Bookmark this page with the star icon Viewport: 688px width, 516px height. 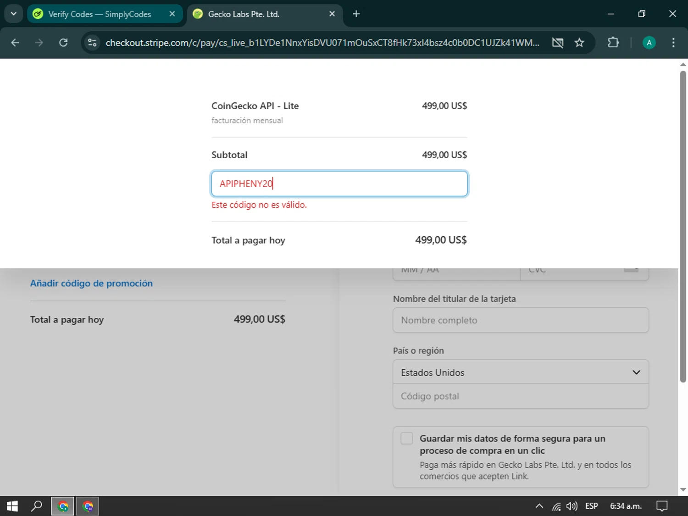[x=579, y=43]
